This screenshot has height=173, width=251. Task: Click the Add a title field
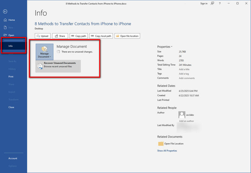(184, 69)
